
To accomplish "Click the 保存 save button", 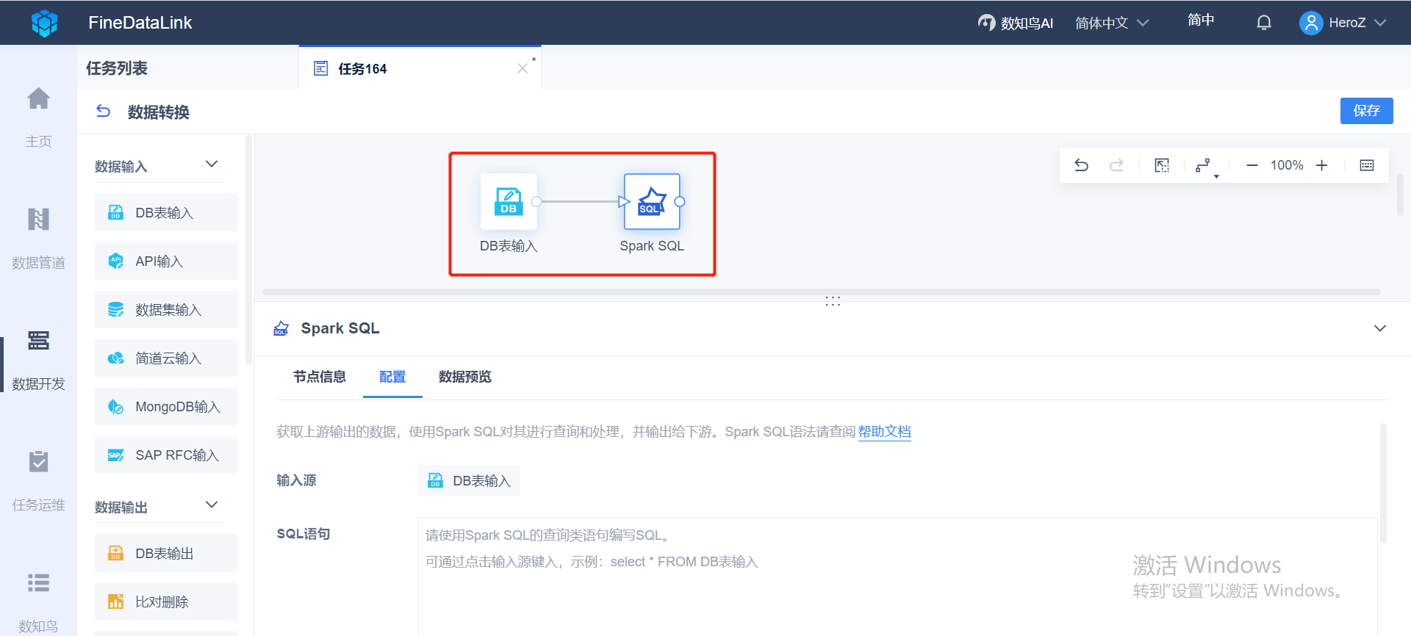I will tap(1366, 111).
